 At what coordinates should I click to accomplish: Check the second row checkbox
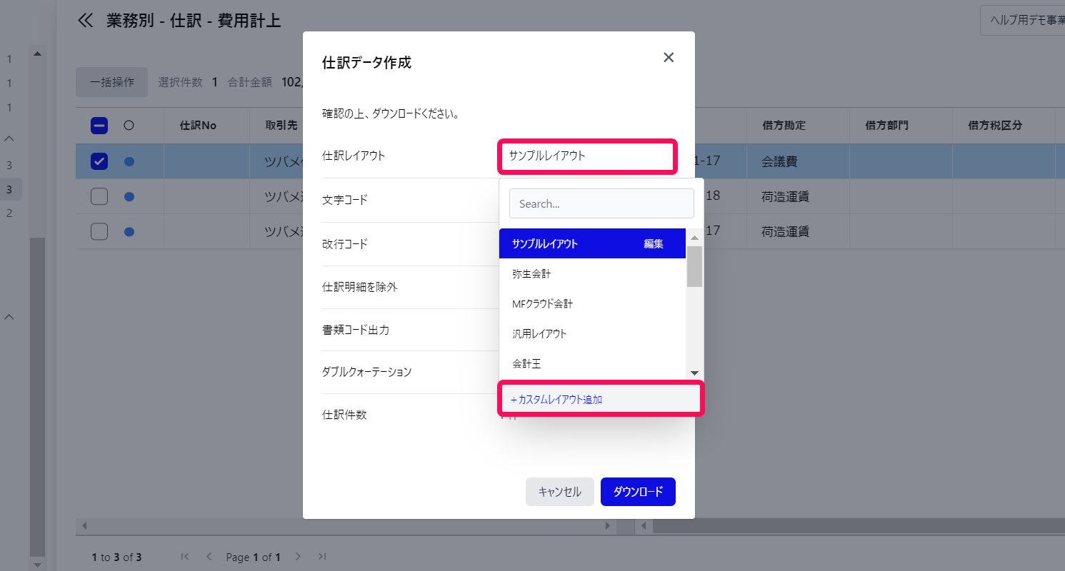[x=99, y=196]
